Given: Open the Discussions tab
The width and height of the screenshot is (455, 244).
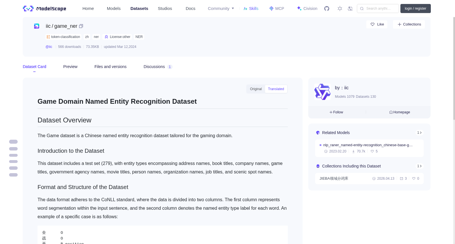Looking at the screenshot, I should (158, 67).
